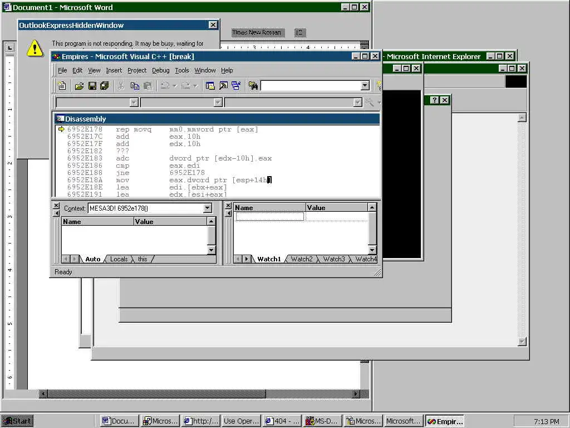The height and width of the screenshot is (428, 570).
Task: Click the Undo arrow icon
Action: coord(165,86)
